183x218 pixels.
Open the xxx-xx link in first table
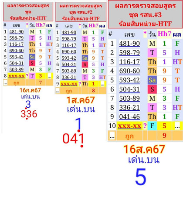[x=17, y=76]
